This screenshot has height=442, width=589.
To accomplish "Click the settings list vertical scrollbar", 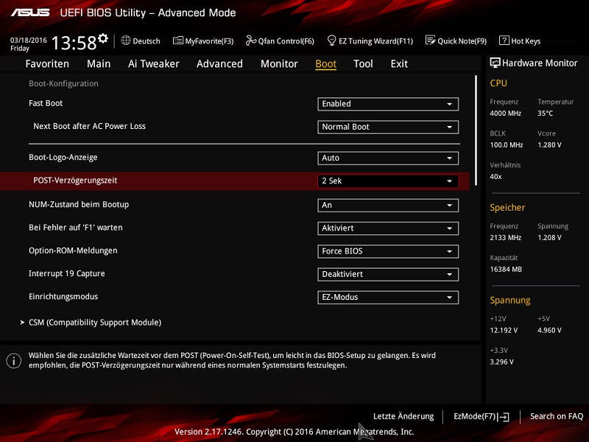I will (x=476, y=130).
